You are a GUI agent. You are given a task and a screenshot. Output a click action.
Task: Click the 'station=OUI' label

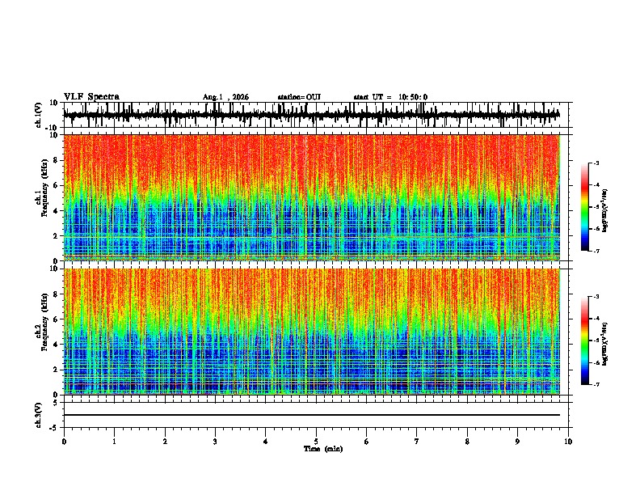pyautogui.click(x=299, y=97)
